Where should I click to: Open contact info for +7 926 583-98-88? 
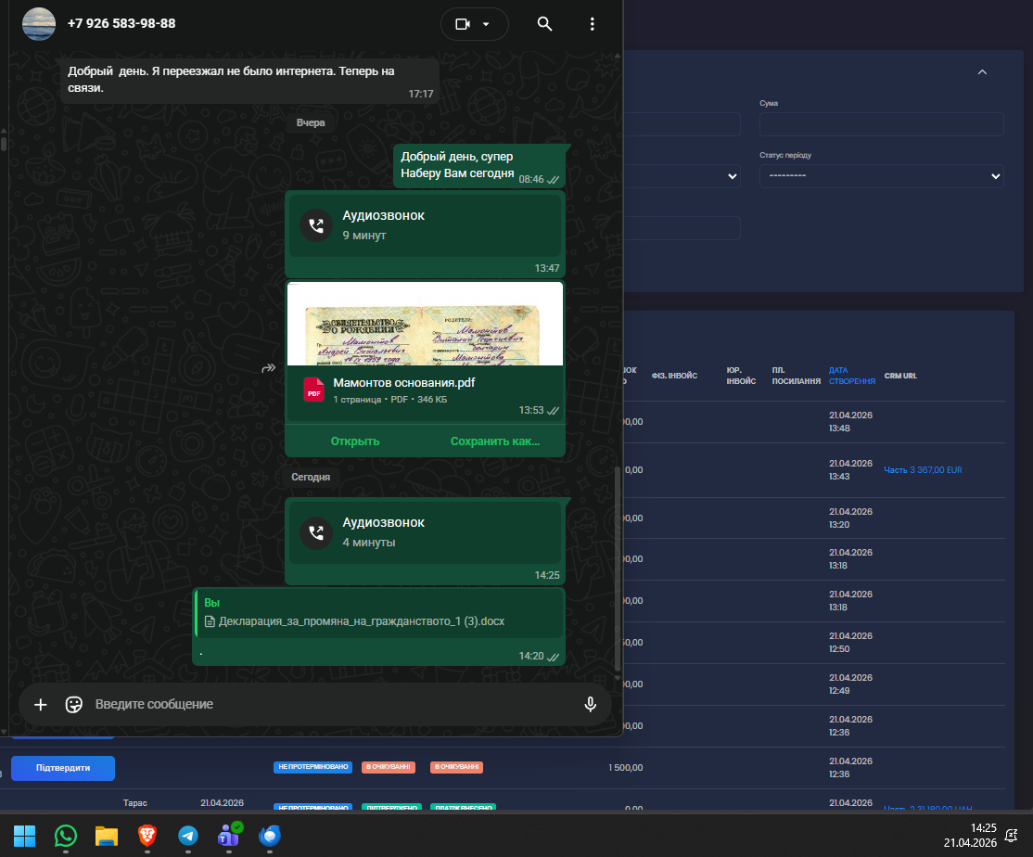[121, 24]
